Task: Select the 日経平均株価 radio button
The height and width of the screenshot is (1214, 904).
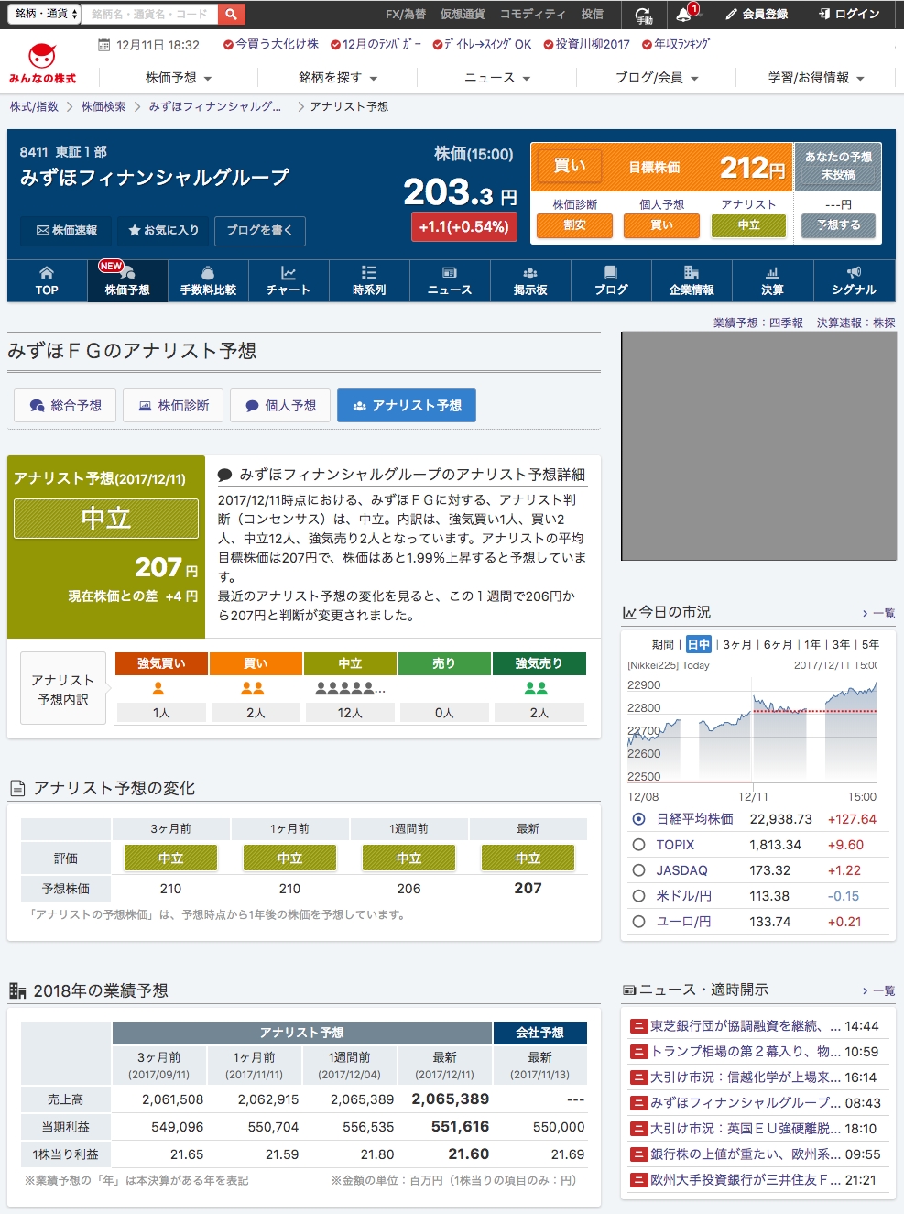Action: (x=638, y=819)
